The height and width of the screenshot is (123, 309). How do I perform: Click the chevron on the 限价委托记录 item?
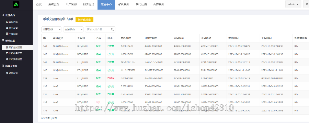pos(30,47)
